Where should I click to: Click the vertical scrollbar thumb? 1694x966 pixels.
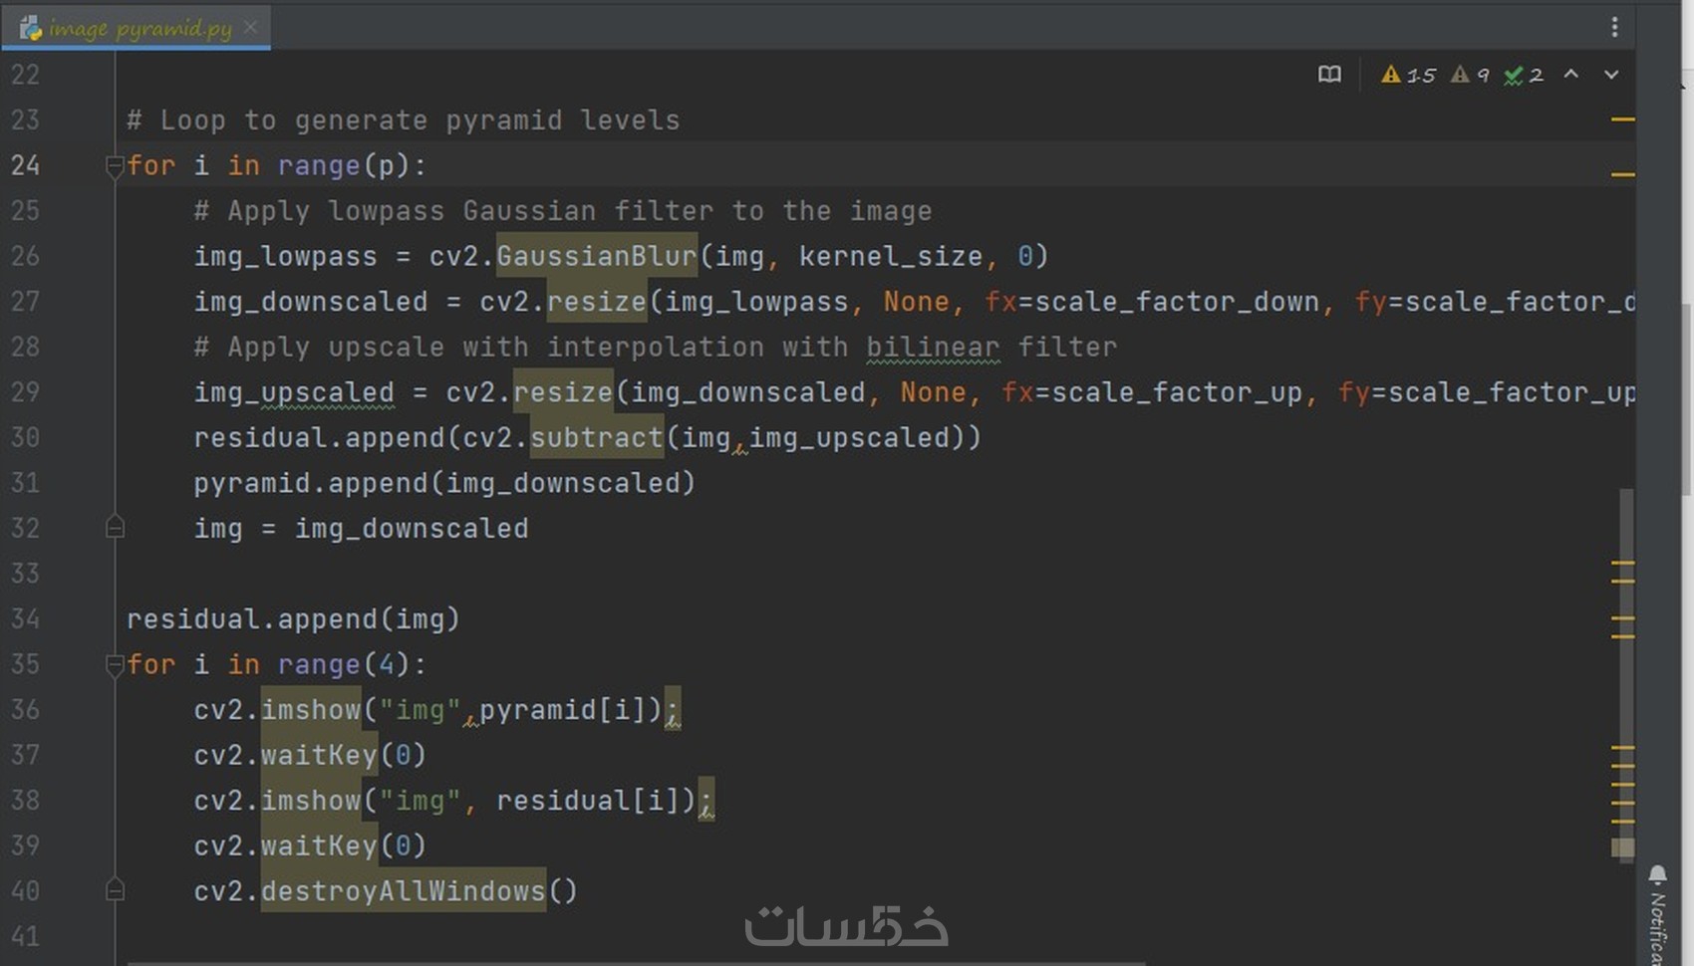pos(1626,672)
